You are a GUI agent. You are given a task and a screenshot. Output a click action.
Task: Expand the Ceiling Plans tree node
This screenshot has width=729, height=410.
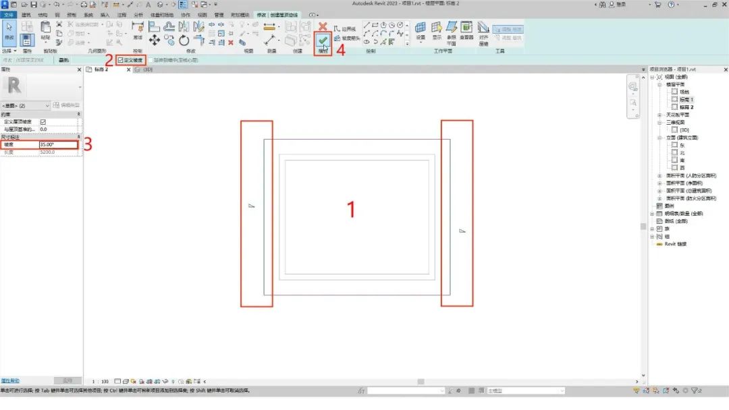tap(659, 115)
